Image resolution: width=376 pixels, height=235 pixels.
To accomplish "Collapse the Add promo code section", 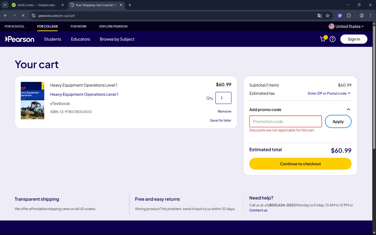I will tap(348, 109).
